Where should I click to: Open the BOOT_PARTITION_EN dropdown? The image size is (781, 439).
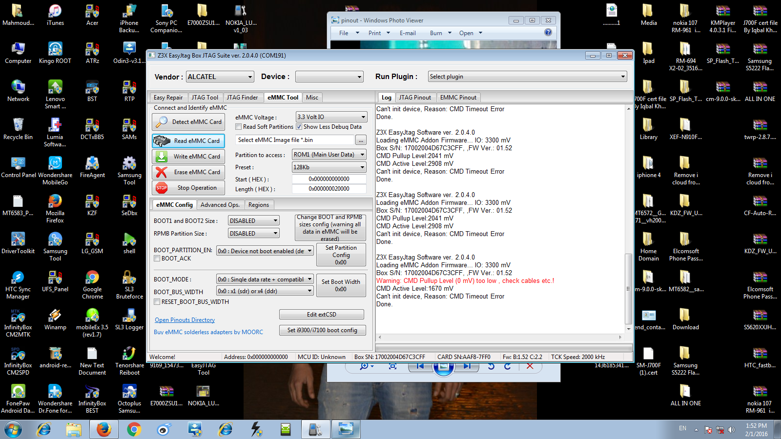pos(265,251)
